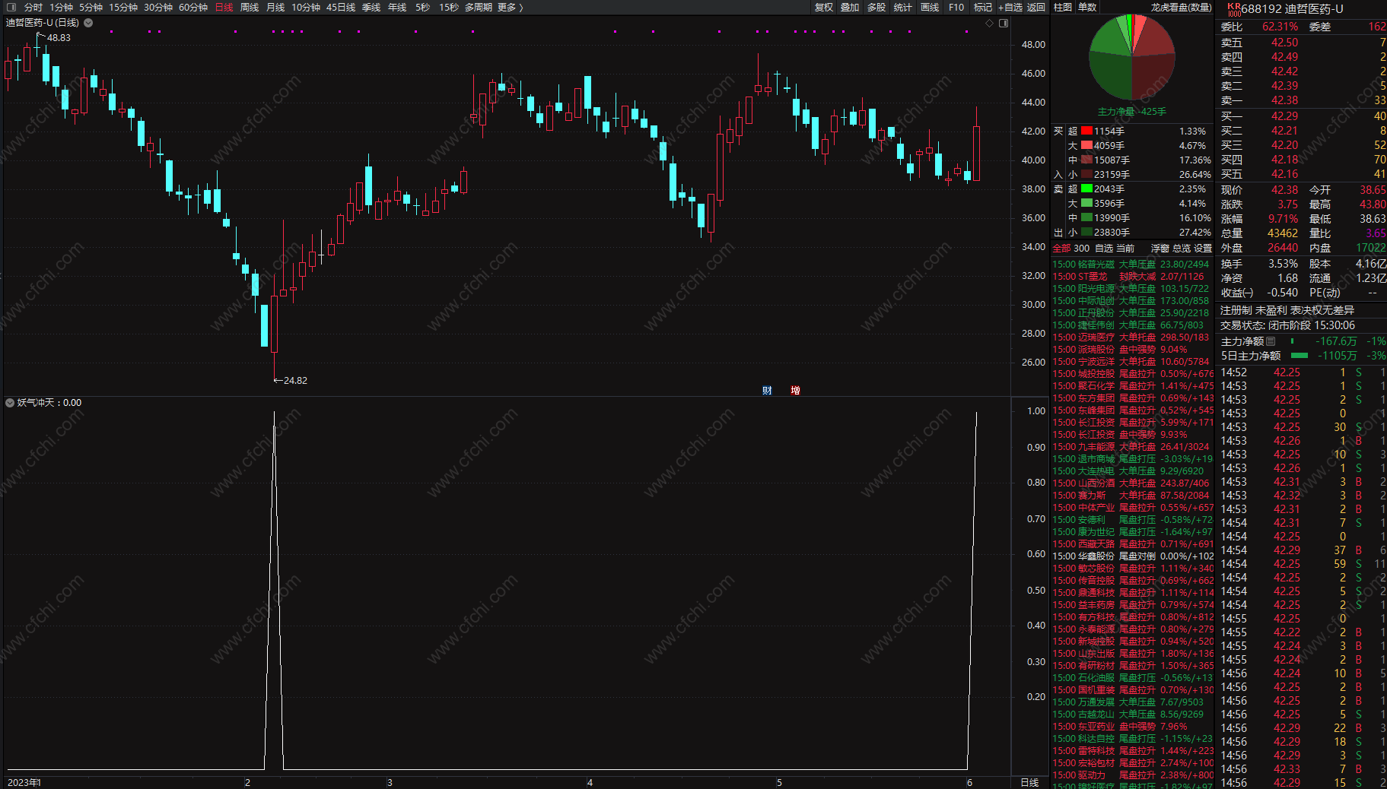1387x789 pixels.
Task: Click the 复权 adjustment button
Action: pos(824,7)
